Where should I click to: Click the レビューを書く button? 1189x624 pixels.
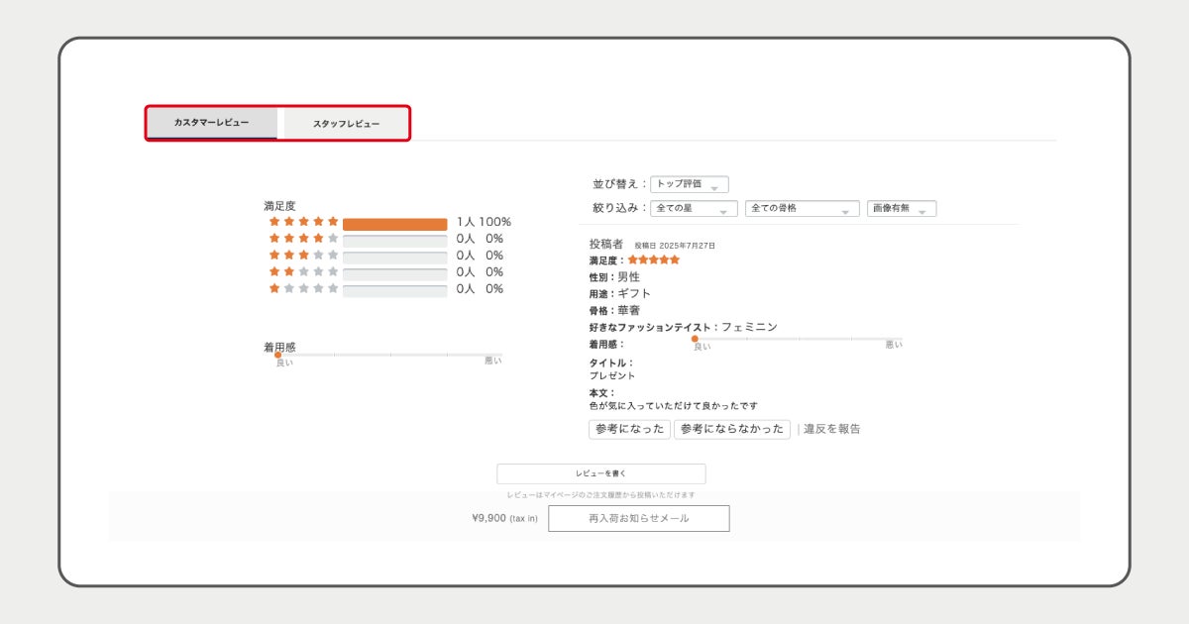click(x=601, y=473)
